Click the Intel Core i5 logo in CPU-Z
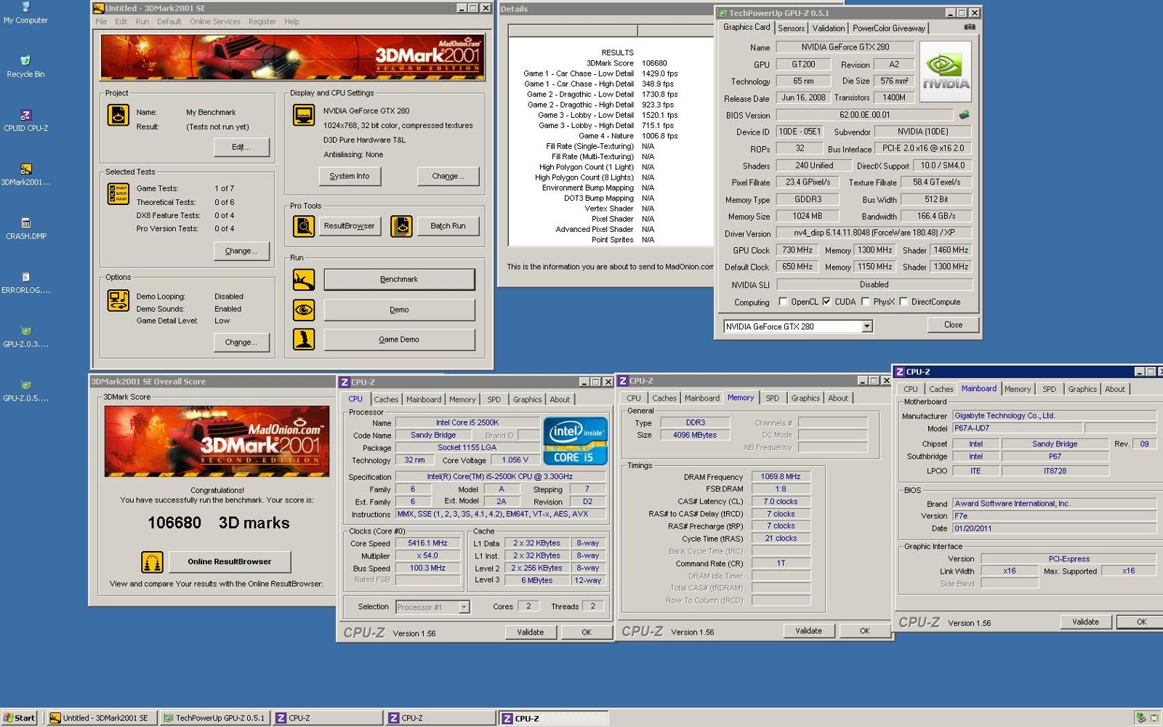 pos(575,441)
